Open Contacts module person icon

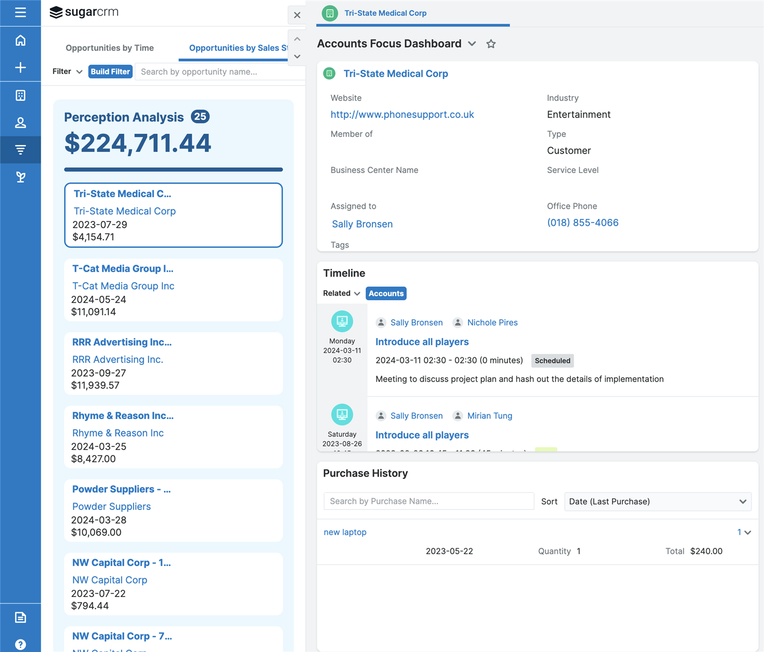[20, 123]
